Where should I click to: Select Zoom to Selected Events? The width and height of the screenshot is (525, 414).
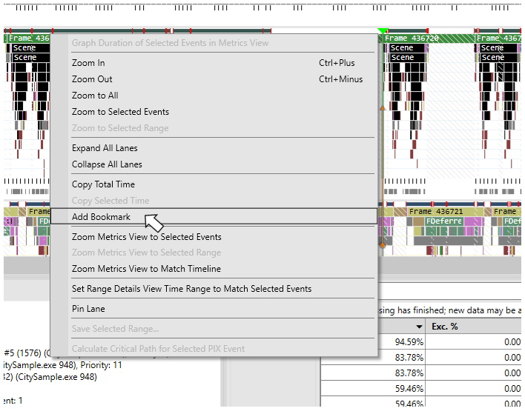click(x=214, y=112)
